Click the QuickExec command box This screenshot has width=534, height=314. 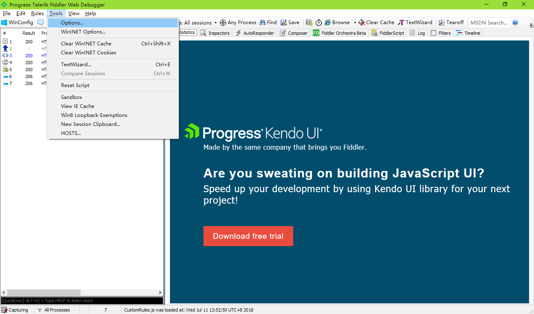(82, 301)
